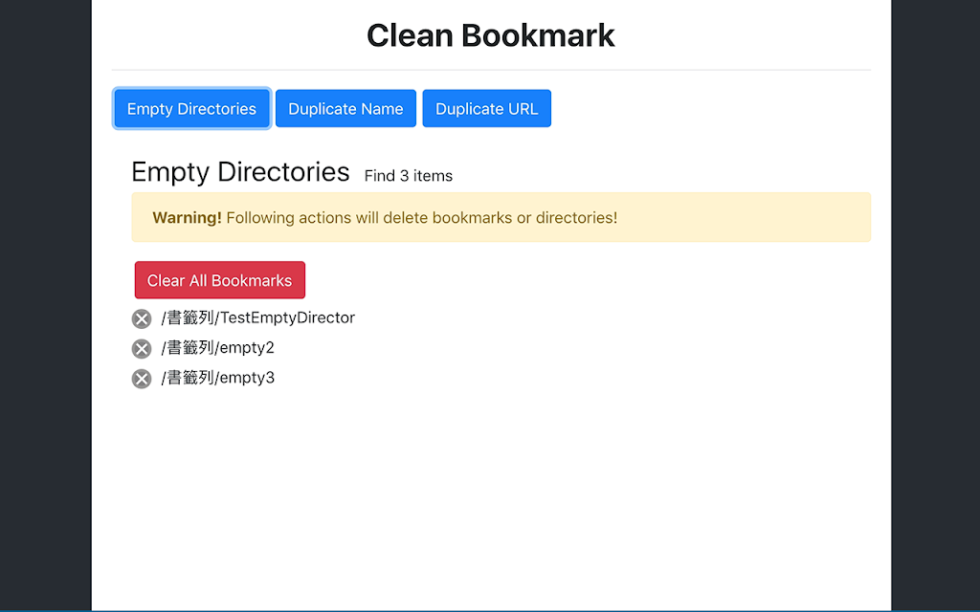
Task: Select the /書籤列/empty2 path entry
Action: click(x=217, y=348)
